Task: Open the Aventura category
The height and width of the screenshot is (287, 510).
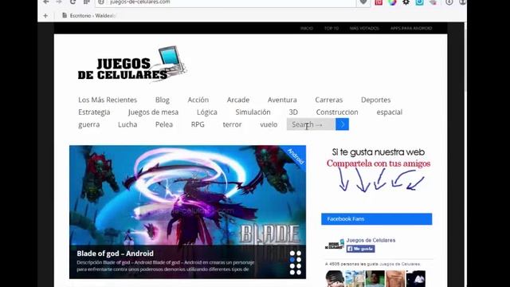Action: click(282, 100)
